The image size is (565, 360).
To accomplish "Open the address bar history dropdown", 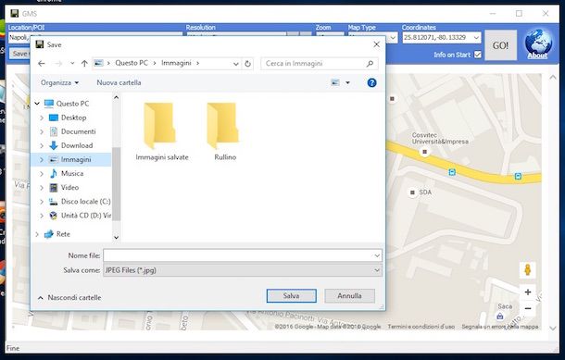I will click(235, 64).
